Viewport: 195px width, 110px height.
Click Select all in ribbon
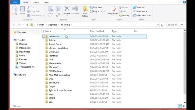click(139, 7)
